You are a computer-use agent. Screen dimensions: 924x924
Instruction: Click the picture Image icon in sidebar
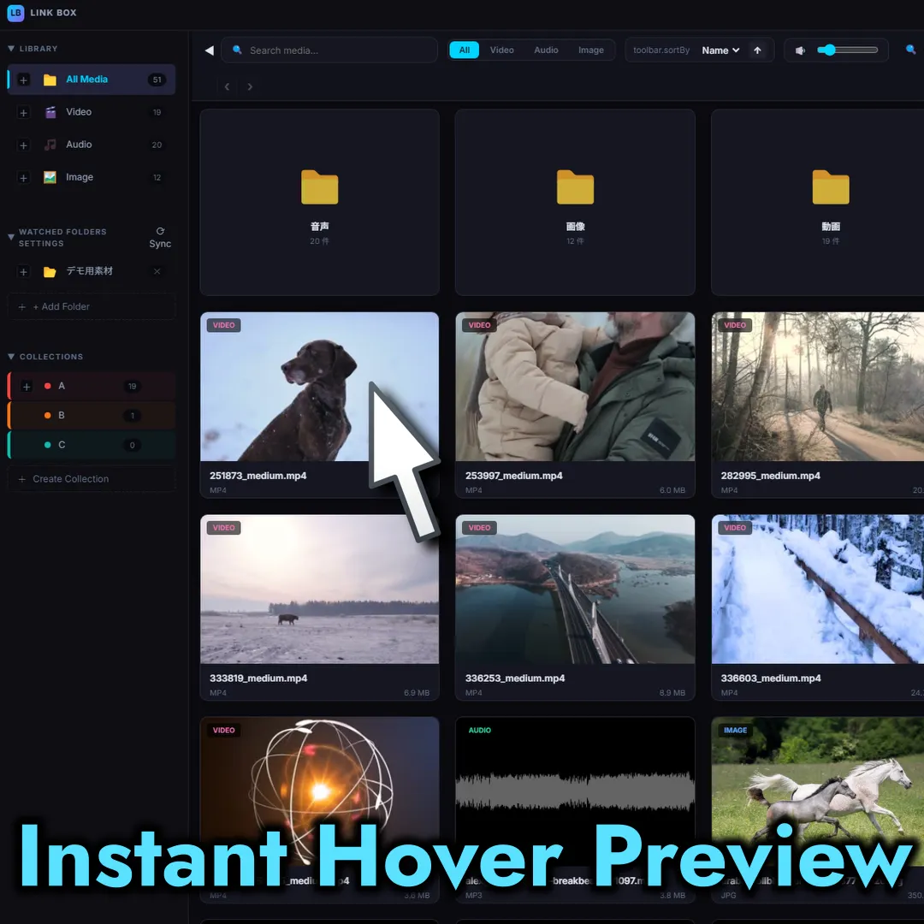pos(50,177)
